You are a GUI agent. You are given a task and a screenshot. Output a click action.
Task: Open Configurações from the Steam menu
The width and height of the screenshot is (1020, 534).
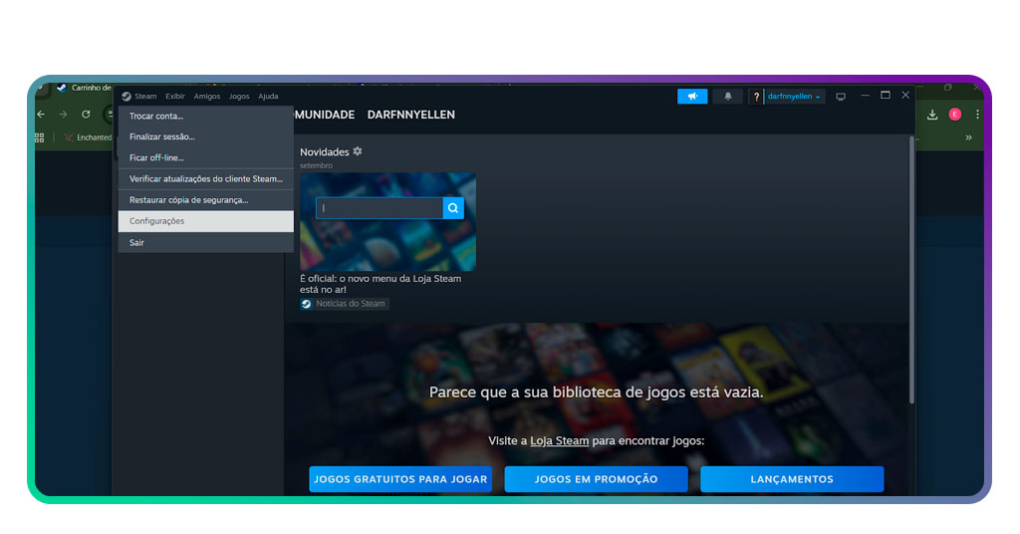(205, 221)
